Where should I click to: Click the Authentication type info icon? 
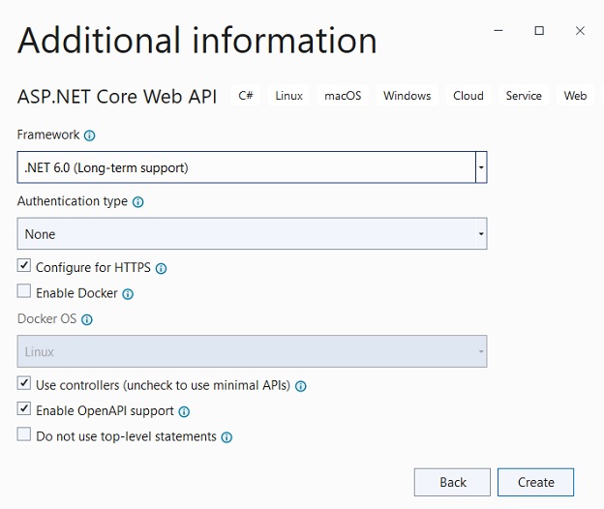pos(137,202)
